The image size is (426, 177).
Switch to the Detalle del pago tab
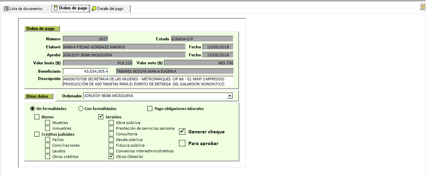107,9
